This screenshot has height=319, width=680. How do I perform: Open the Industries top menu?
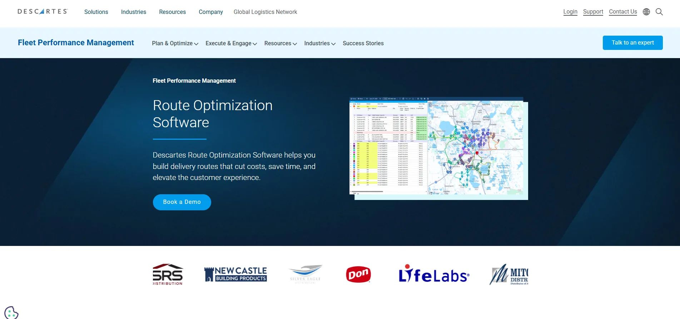click(134, 12)
